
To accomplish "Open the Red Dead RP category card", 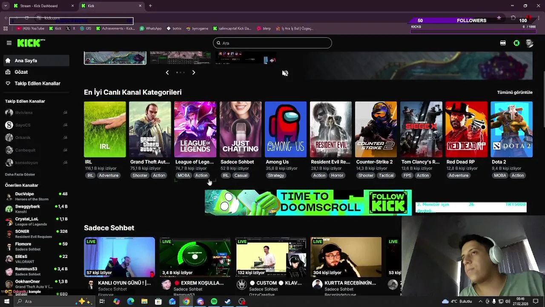I will pos(467,129).
